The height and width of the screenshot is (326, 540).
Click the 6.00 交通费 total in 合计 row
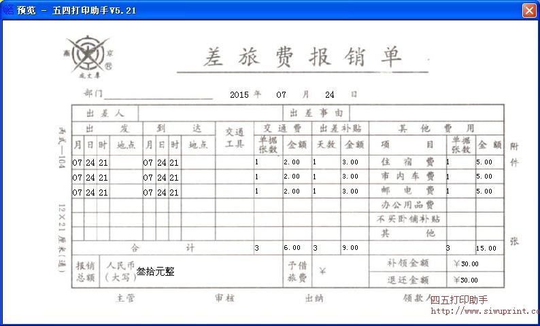pos(292,248)
